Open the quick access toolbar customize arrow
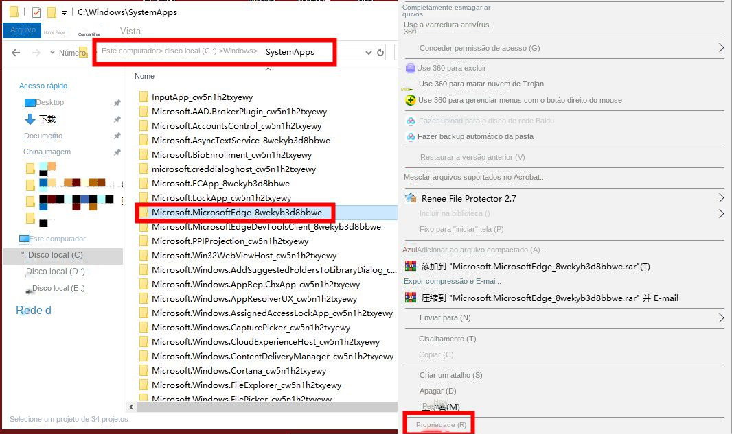 pyautogui.click(x=64, y=12)
